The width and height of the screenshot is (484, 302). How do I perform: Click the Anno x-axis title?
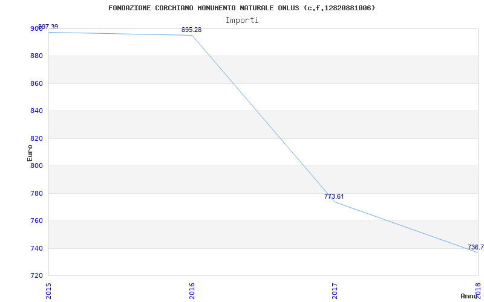point(469,296)
